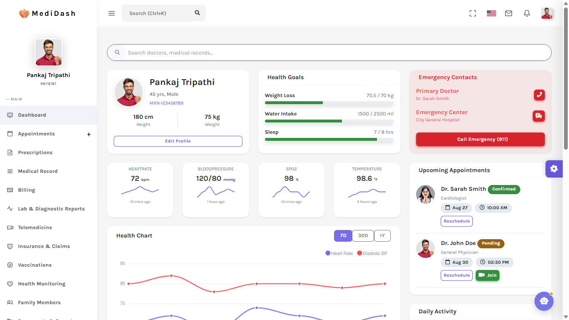Open the notifications bell

pyautogui.click(x=527, y=13)
